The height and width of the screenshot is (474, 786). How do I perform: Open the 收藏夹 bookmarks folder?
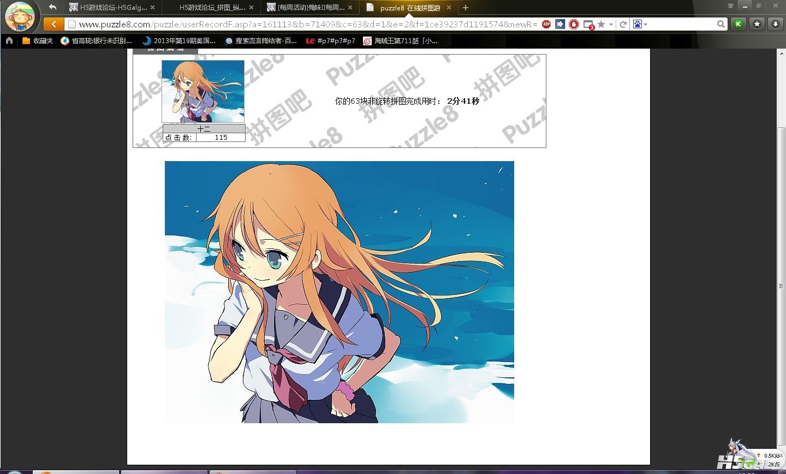tap(37, 40)
